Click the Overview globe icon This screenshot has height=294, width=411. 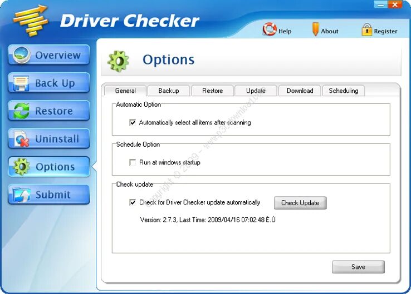(x=22, y=54)
